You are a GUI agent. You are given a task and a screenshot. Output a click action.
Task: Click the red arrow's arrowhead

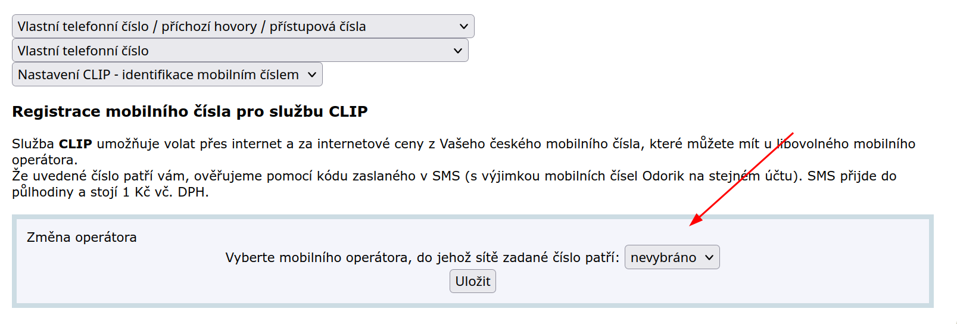point(694,222)
